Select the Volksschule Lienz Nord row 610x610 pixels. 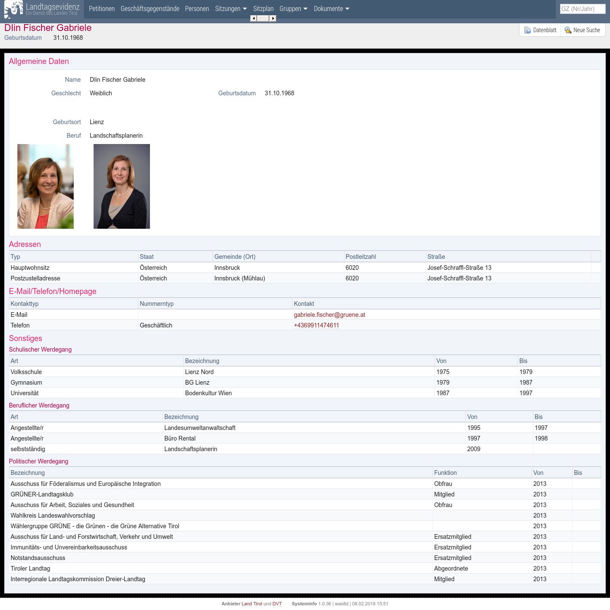[305, 372]
